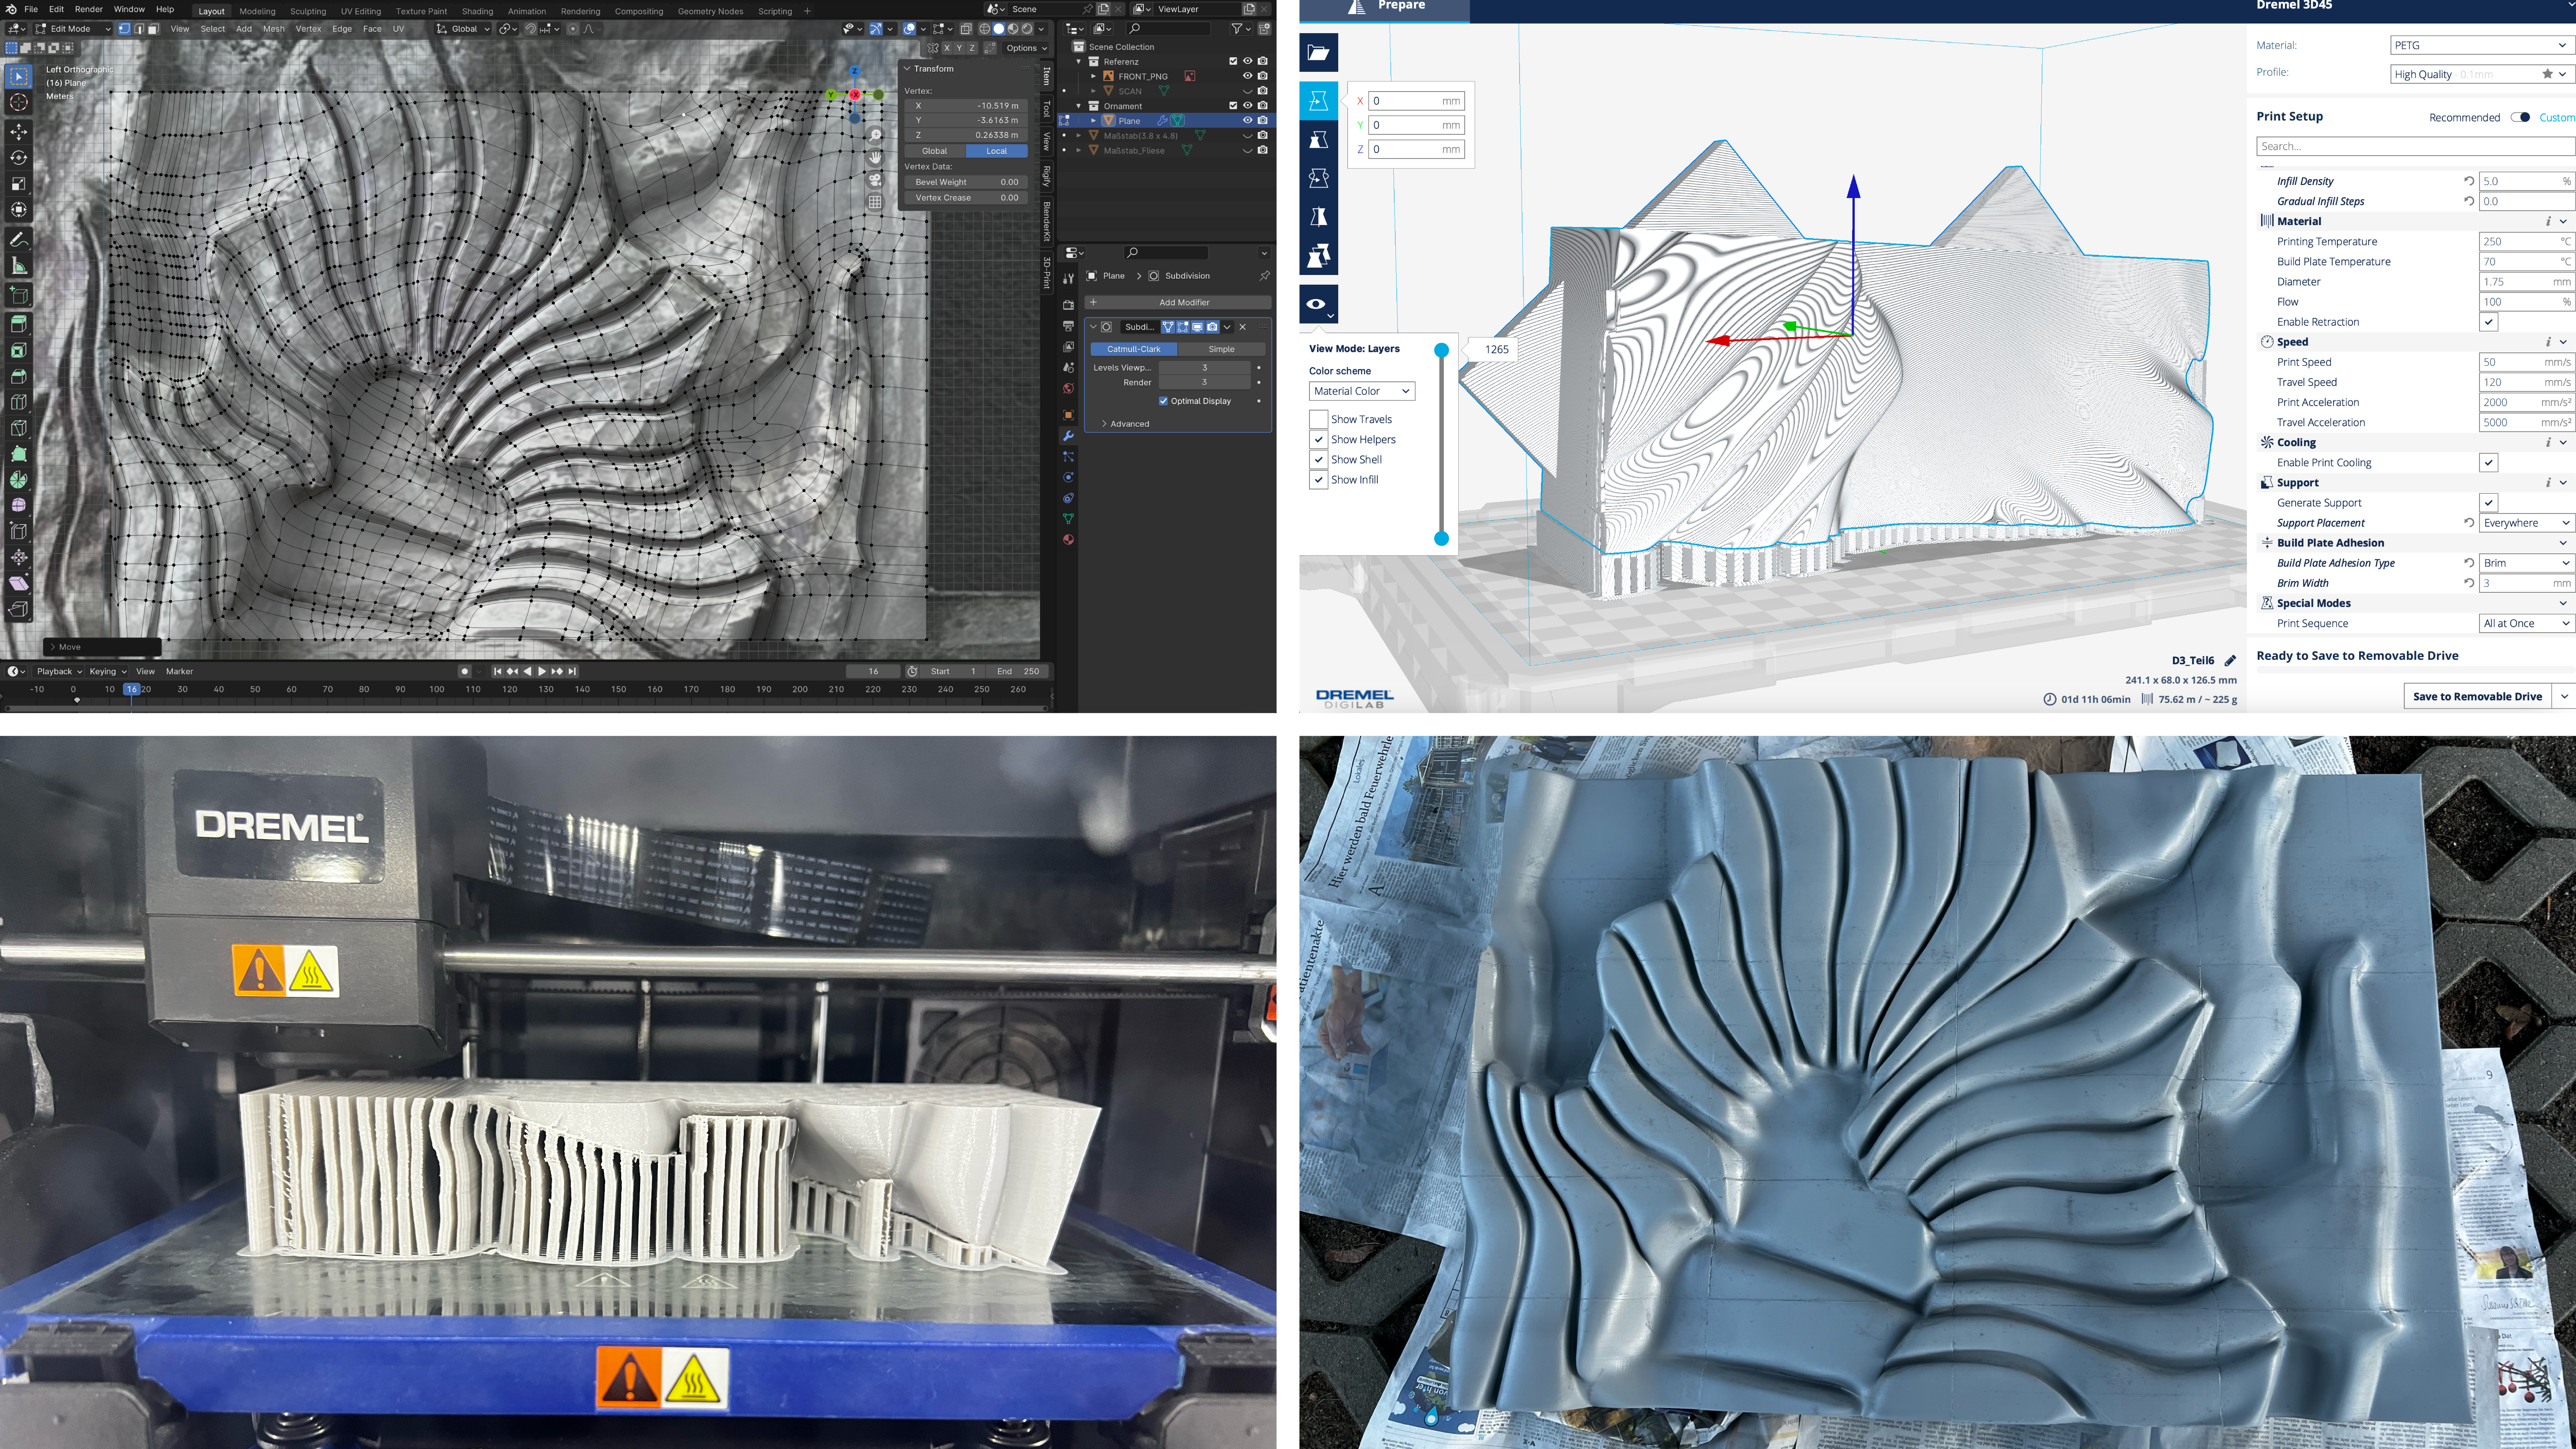Select the Move tool in Blender toolbar

coord(18,132)
